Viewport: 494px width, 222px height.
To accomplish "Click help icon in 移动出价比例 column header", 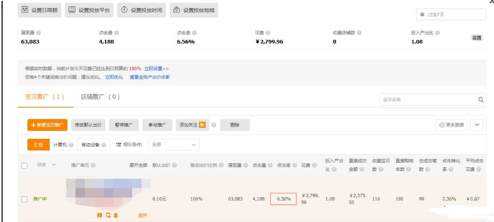I will 221,165.
